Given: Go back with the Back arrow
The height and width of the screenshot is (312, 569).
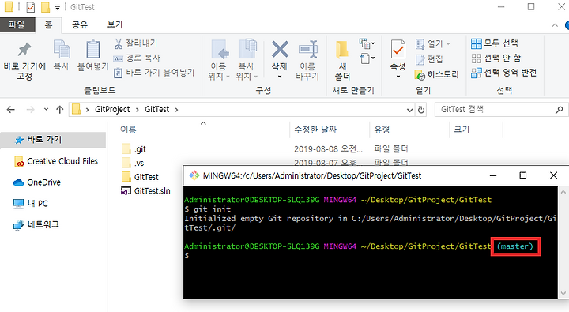Looking at the screenshot, I should pyautogui.click(x=11, y=110).
